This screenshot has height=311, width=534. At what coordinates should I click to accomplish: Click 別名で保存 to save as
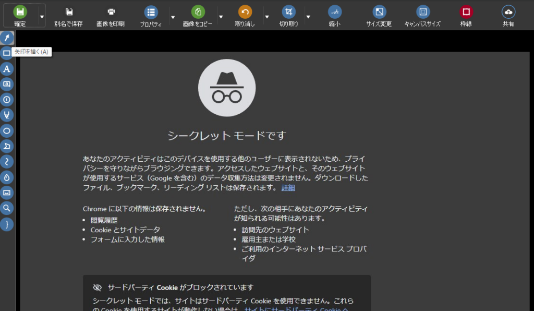68,16
